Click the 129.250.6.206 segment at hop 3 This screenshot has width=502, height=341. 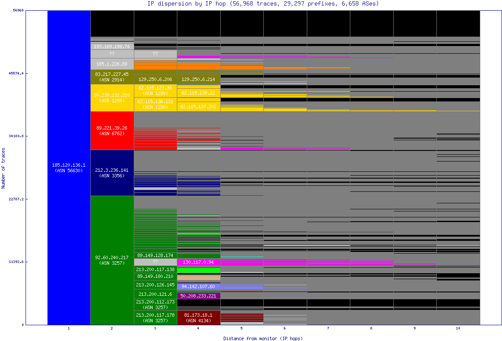coord(155,79)
